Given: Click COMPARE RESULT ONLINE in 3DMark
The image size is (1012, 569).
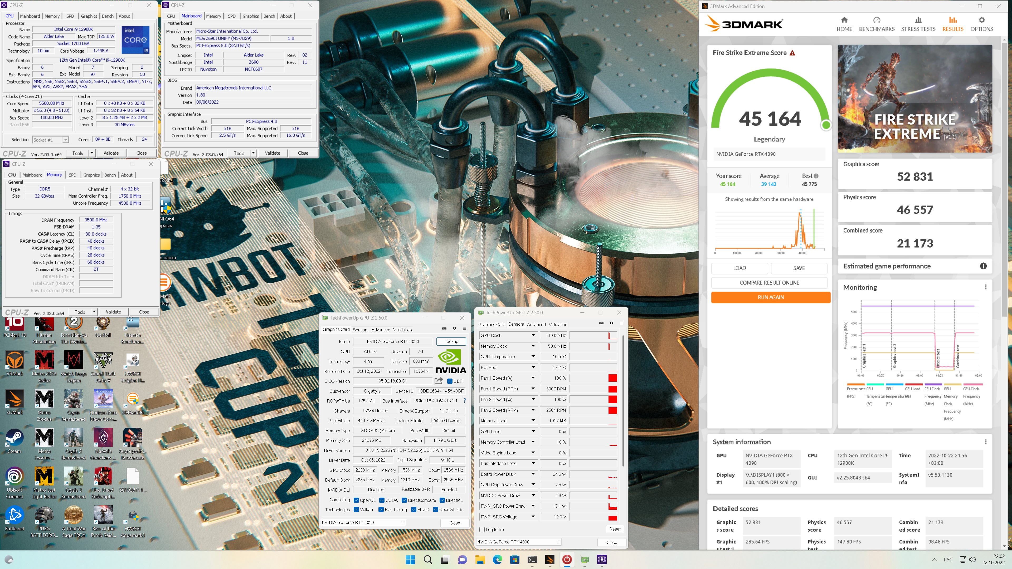Looking at the screenshot, I should (x=769, y=283).
